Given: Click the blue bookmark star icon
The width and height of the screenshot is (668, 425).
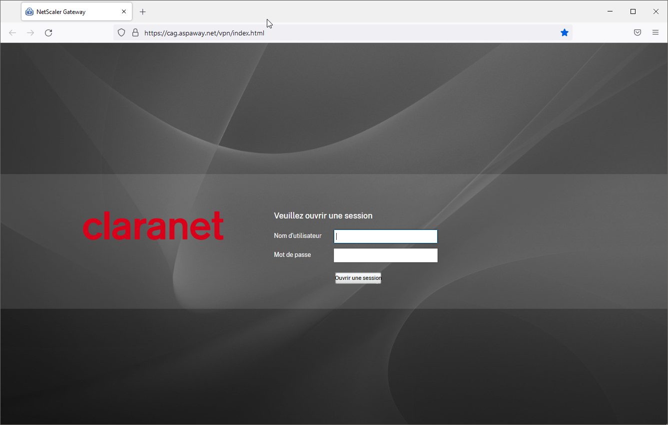Looking at the screenshot, I should (564, 33).
